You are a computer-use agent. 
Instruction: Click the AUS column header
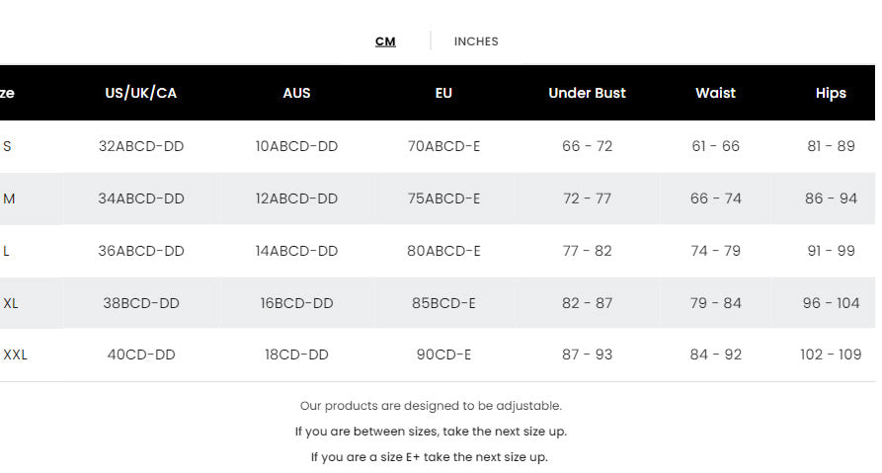click(296, 93)
